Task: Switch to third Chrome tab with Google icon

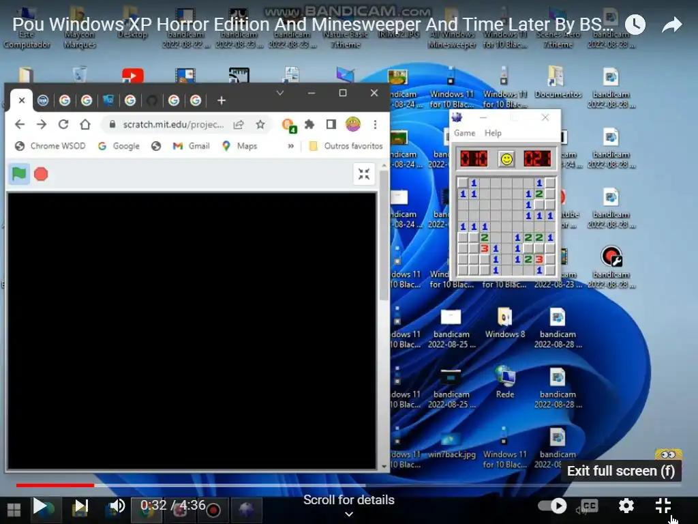Action: point(65,101)
